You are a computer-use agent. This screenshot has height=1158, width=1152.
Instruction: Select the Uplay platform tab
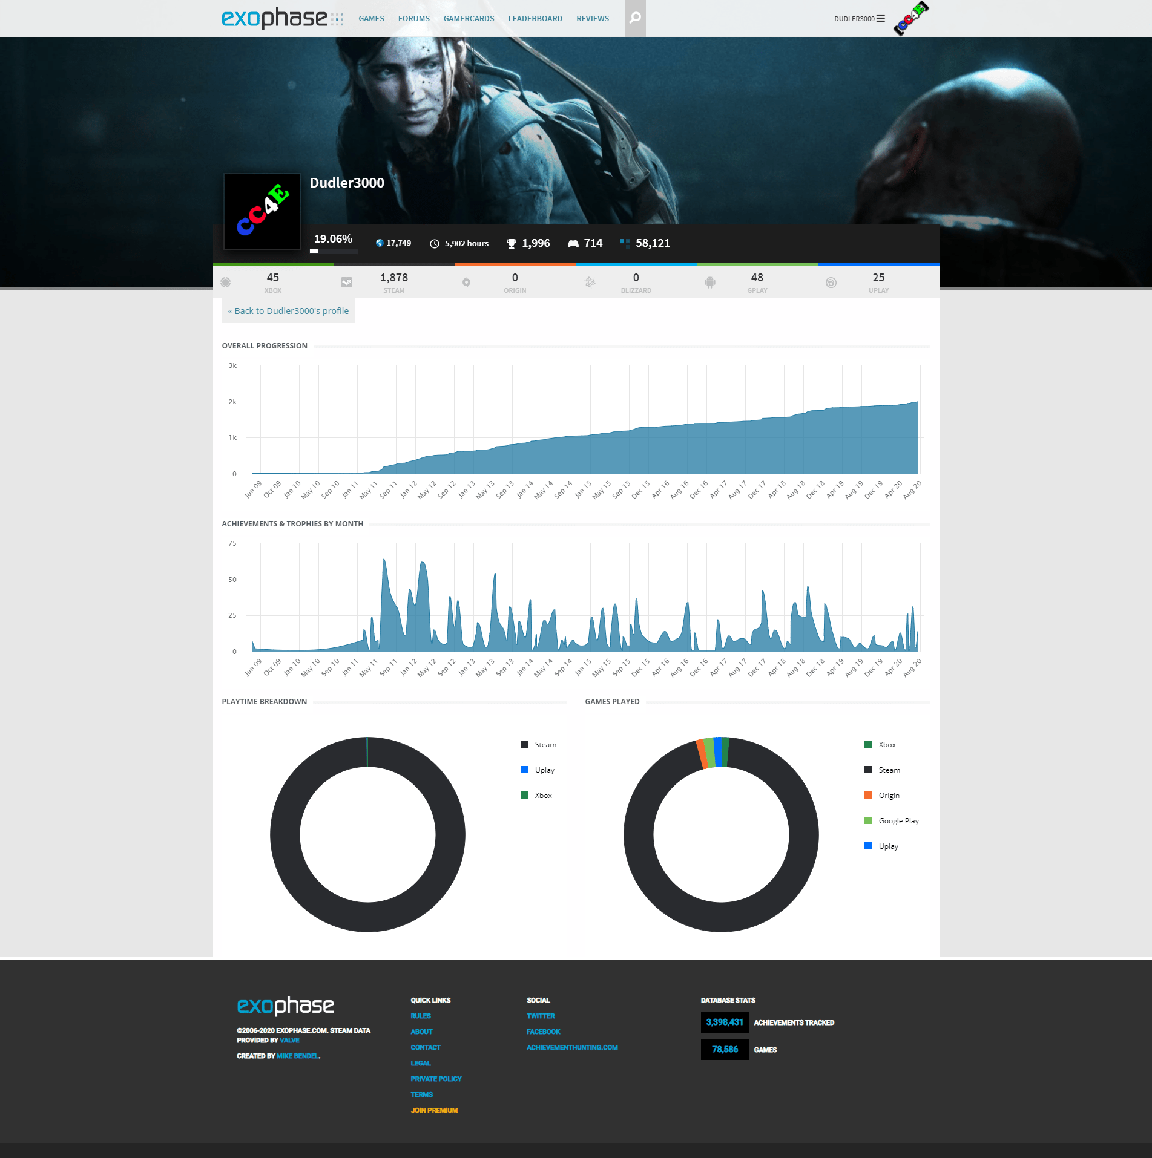click(x=878, y=282)
